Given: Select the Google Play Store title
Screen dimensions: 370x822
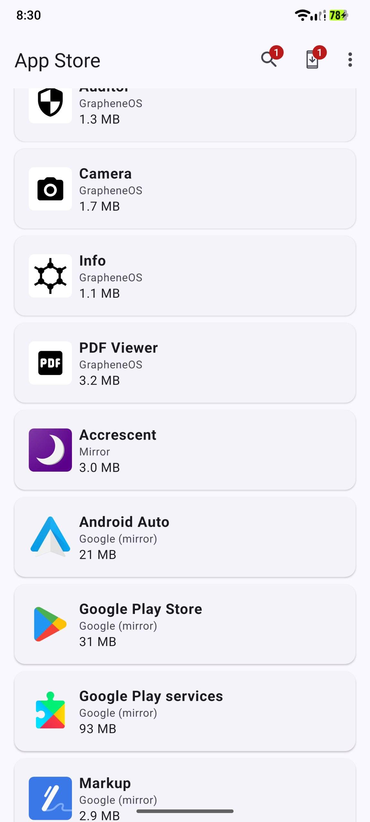Looking at the screenshot, I should pos(141,609).
